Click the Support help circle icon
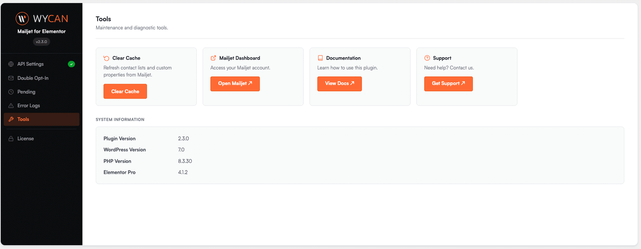The width and height of the screenshot is (641, 249). [x=427, y=58]
